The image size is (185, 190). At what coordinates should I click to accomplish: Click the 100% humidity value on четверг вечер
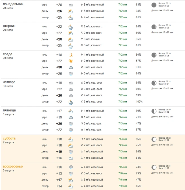click(139, 102)
